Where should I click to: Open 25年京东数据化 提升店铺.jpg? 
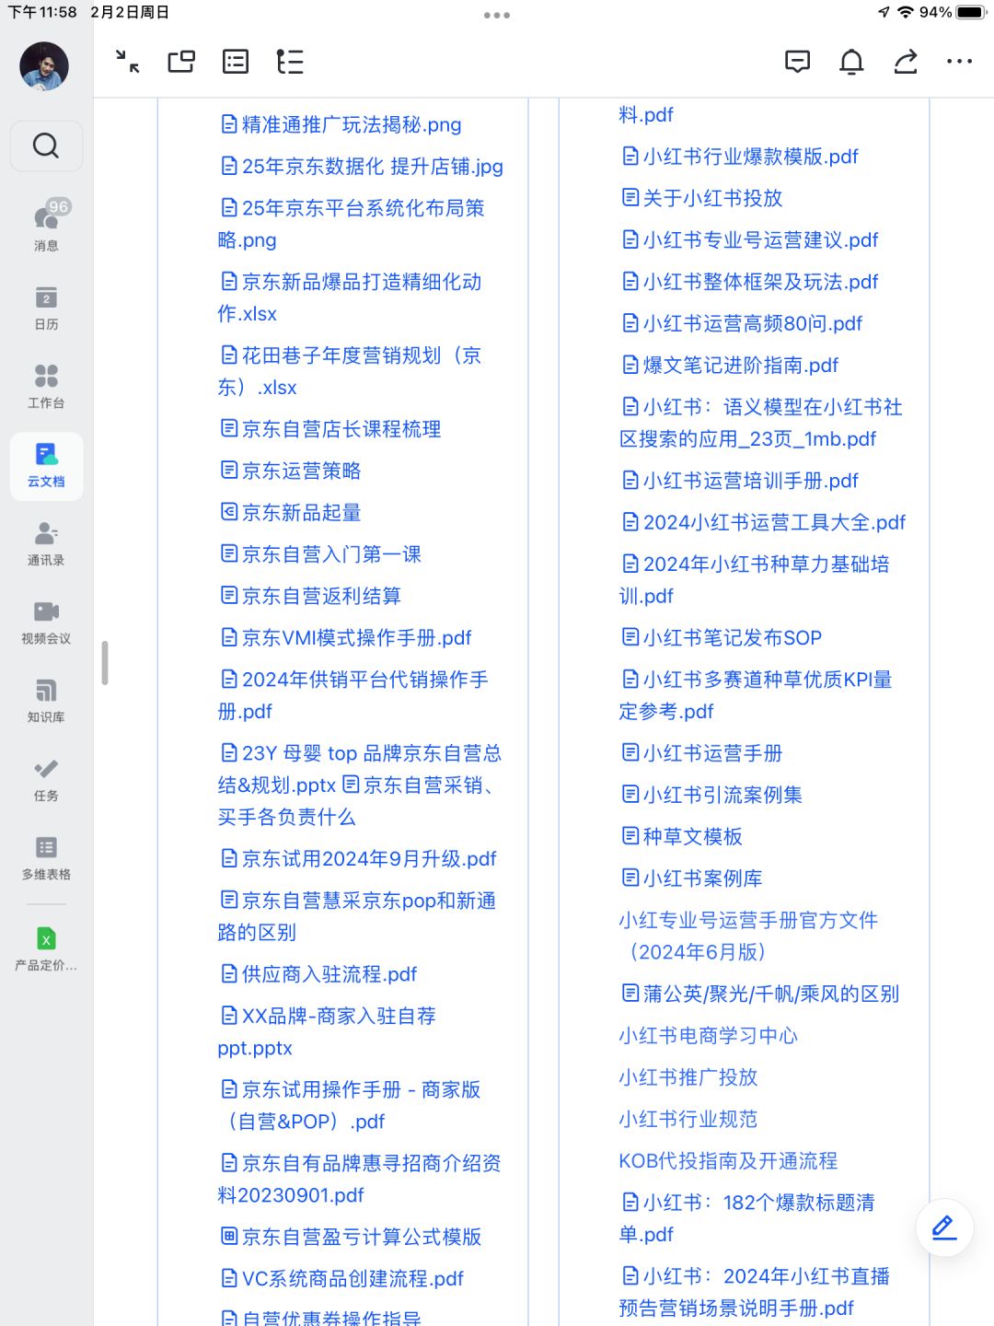[x=363, y=166]
